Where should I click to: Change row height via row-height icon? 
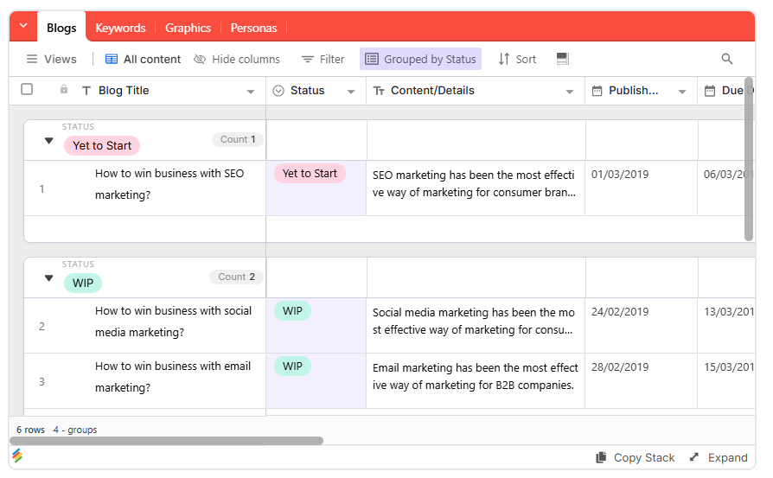pyautogui.click(x=563, y=59)
